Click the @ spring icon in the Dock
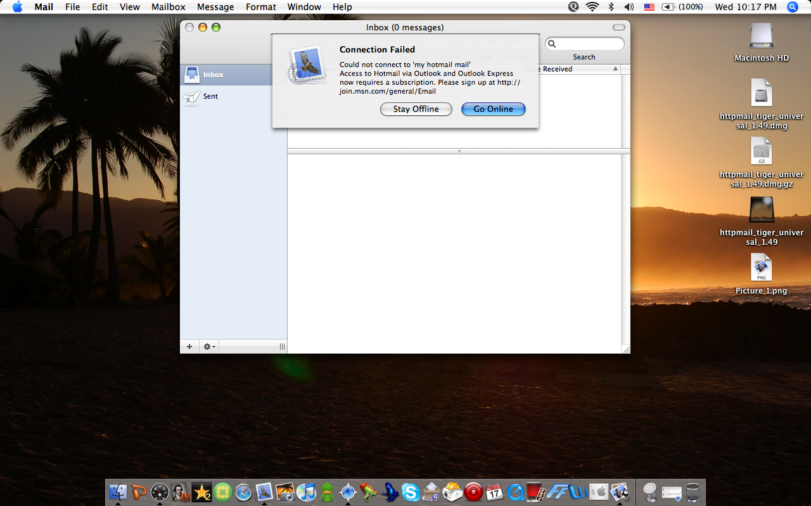 [650, 492]
